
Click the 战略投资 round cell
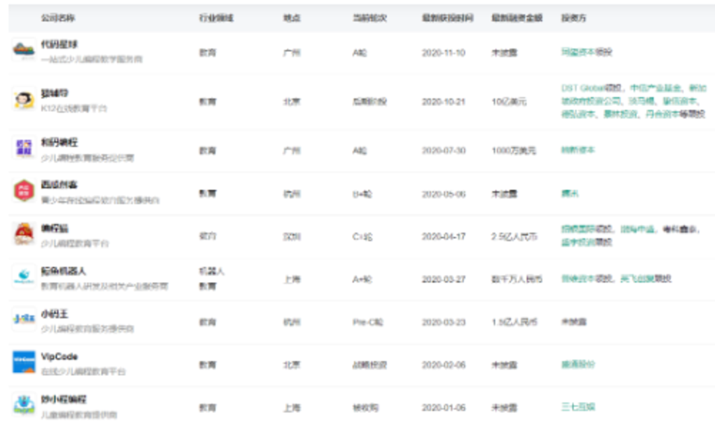click(369, 365)
